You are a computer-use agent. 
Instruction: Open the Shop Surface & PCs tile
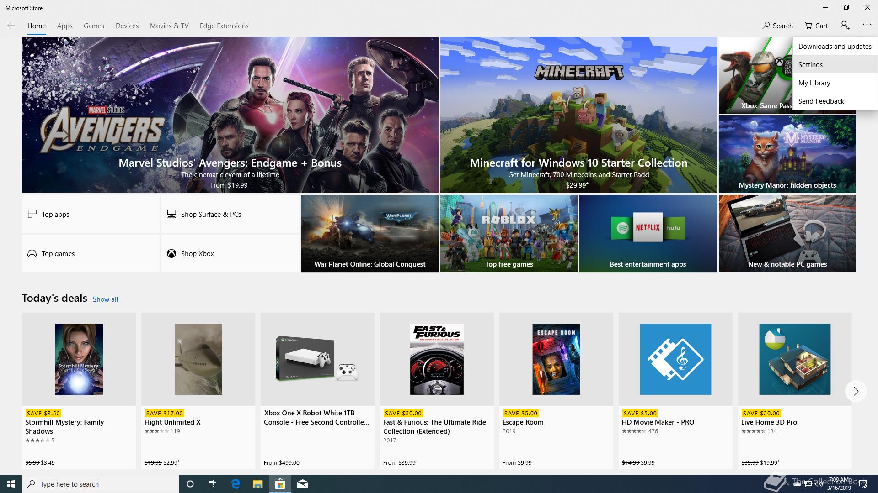230,214
